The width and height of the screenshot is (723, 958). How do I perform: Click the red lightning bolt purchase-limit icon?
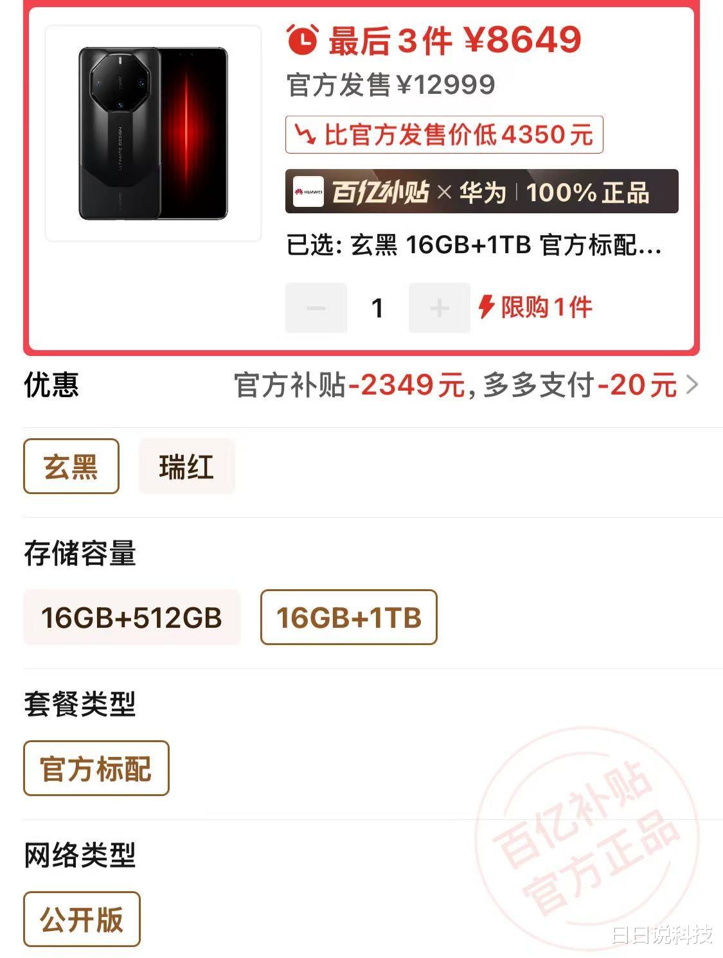click(486, 307)
